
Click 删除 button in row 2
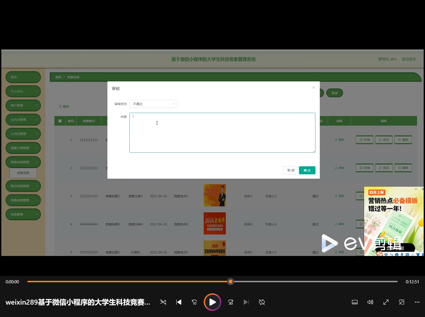tap(403, 168)
